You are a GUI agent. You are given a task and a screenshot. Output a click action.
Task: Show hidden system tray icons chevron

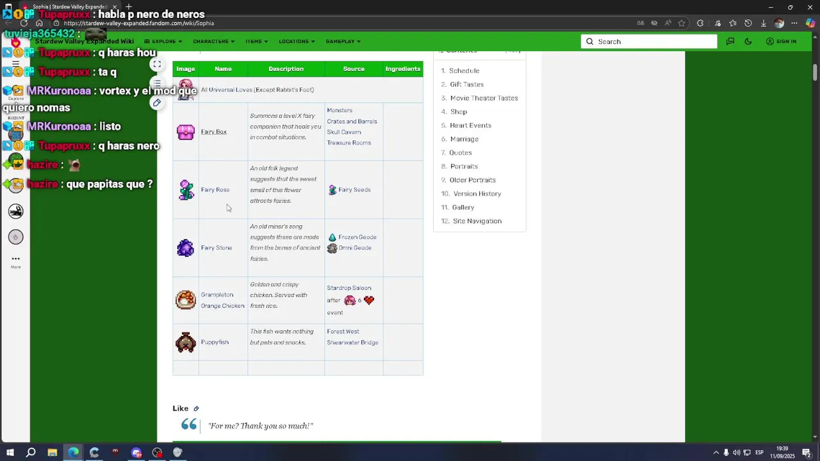click(x=716, y=453)
